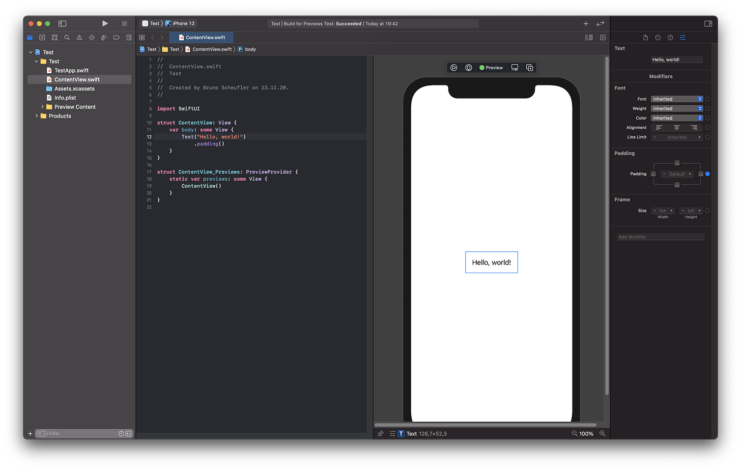Image resolution: width=741 pixels, height=470 pixels.
Task: Toggle the navigator sidebar button
Action: click(x=63, y=23)
